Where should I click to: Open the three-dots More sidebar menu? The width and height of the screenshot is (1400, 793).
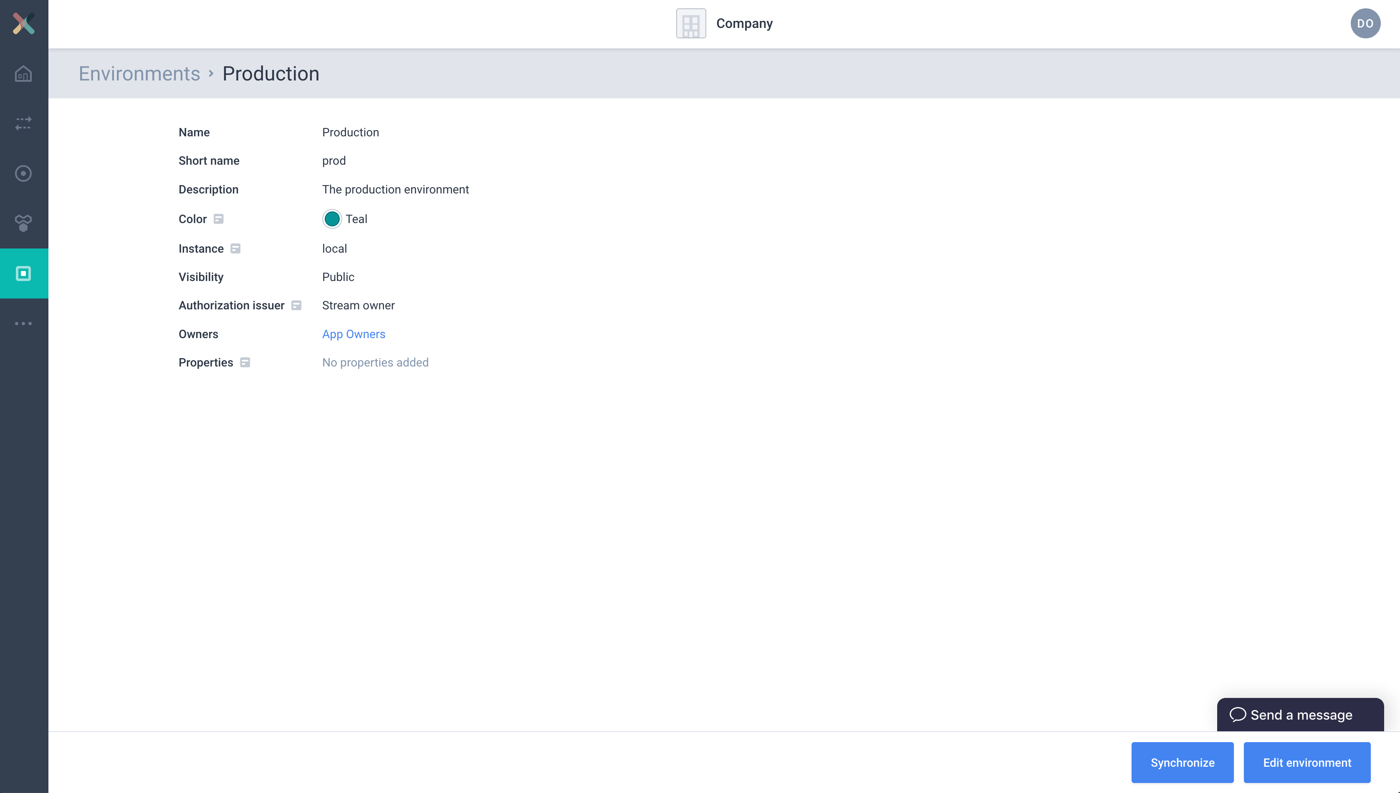click(x=23, y=324)
